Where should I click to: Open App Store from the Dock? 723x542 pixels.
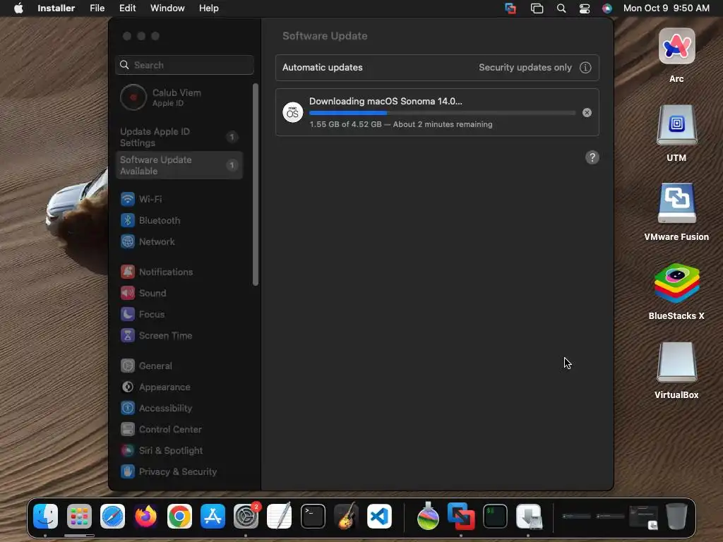pos(213,516)
